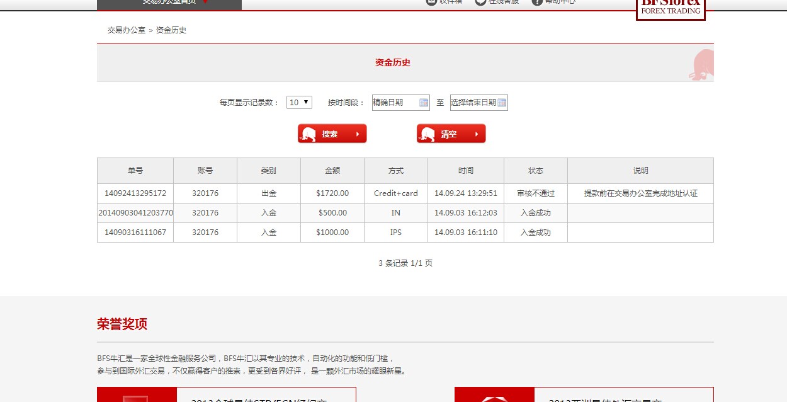The width and height of the screenshot is (787, 402).
Task: Click the 选择结束日期 end date field
Action: pos(473,103)
